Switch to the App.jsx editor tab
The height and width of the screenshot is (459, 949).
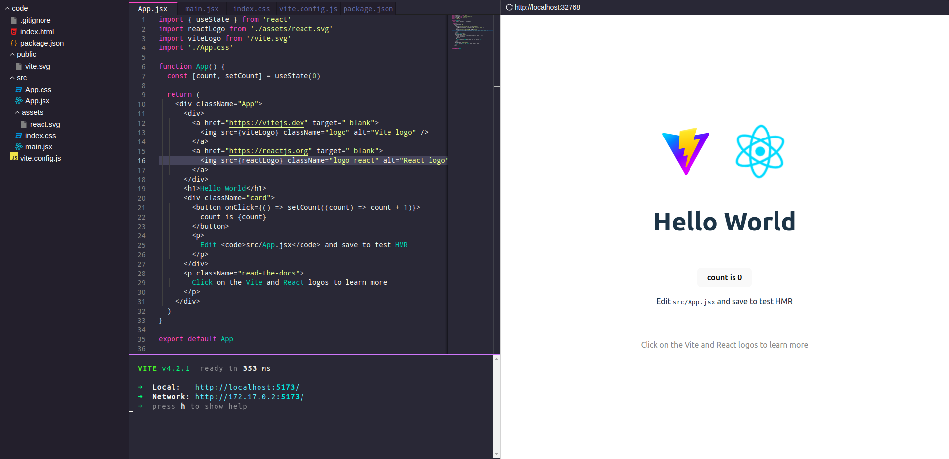(x=153, y=9)
